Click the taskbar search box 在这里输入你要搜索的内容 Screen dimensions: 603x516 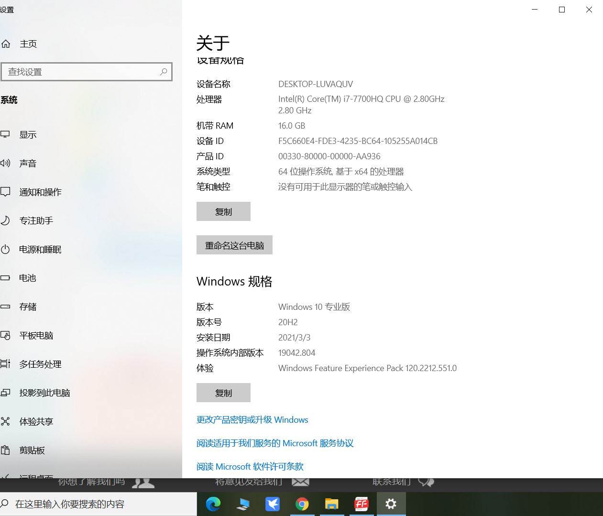tap(98, 504)
